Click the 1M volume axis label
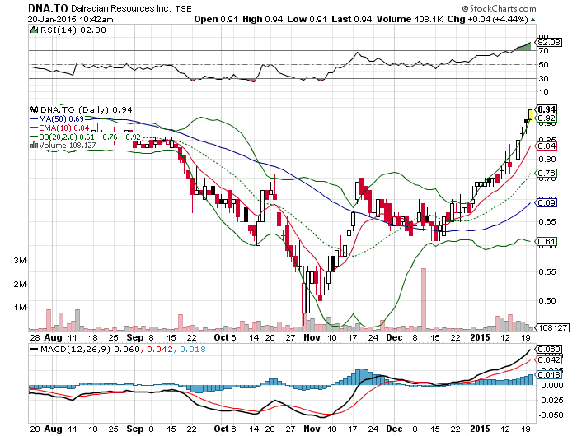The height and width of the screenshot is (436, 577). click(20, 308)
